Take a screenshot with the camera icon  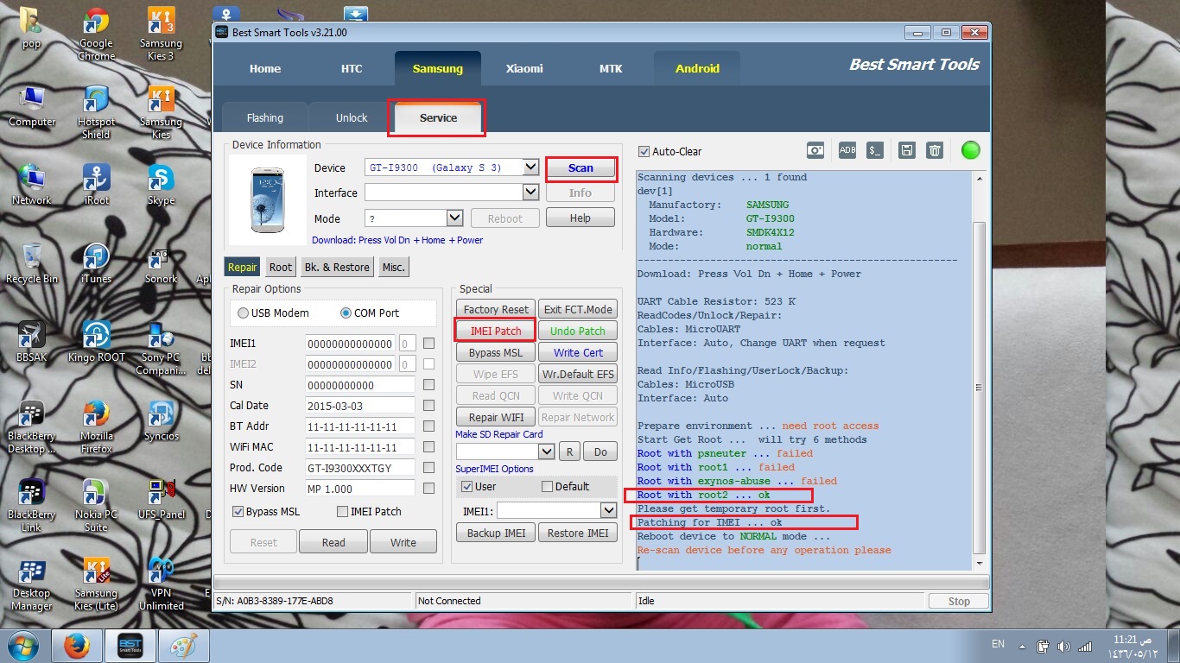tap(815, 150)
